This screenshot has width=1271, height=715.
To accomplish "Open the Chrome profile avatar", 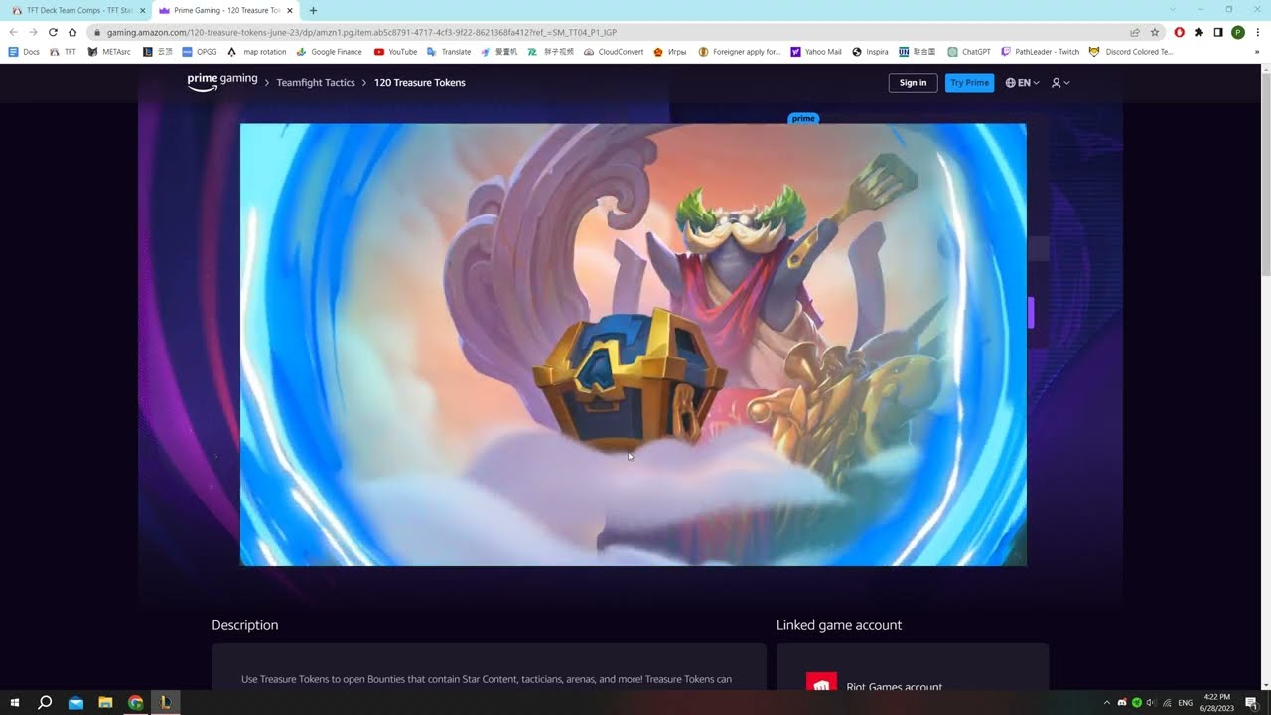I will point(1238,32).
